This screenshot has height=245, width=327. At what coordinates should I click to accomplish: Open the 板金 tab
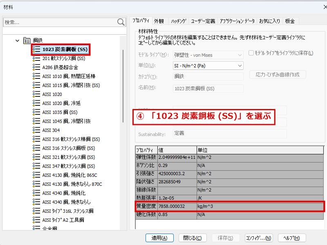(290, 21)
